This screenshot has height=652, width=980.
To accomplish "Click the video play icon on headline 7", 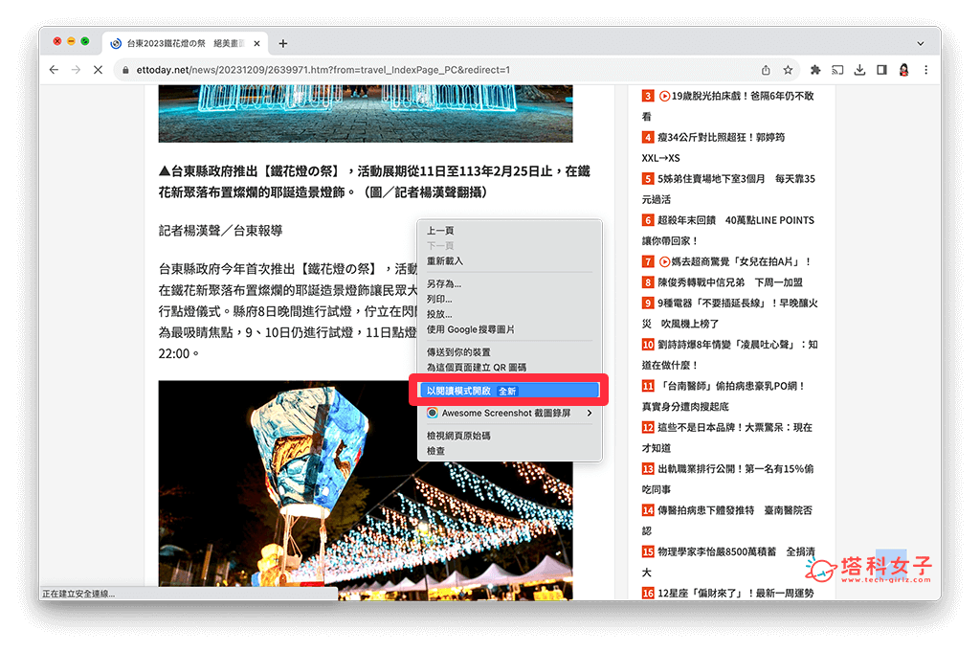I will 664,261.
